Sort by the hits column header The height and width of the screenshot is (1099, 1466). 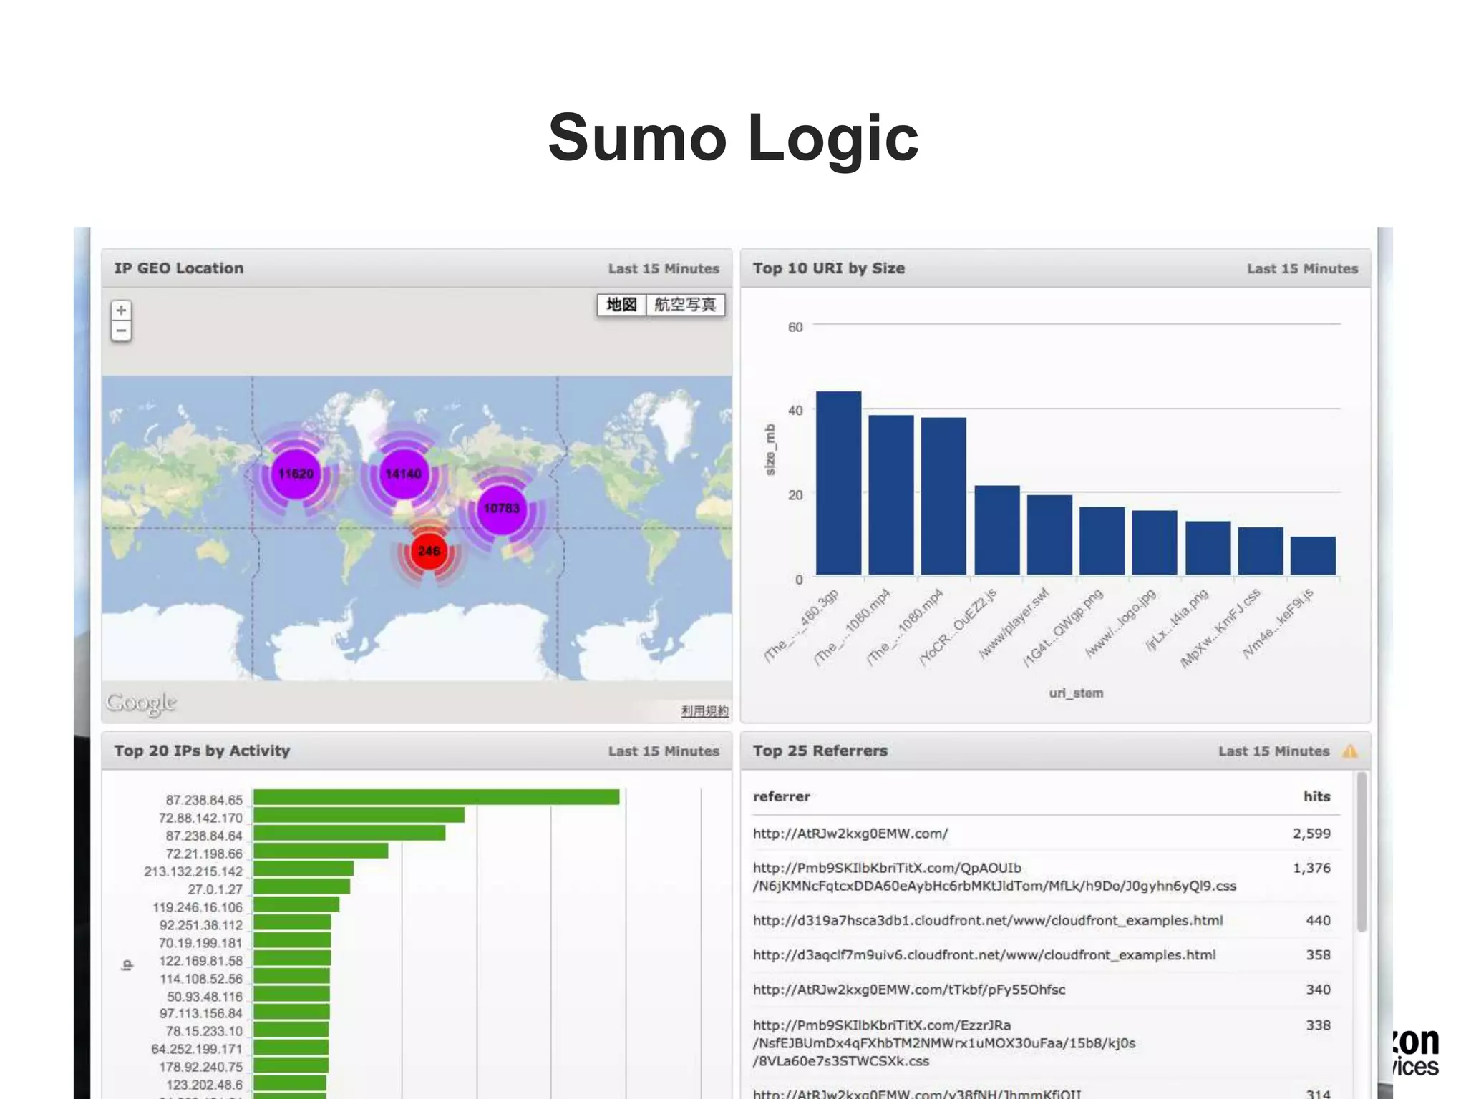(x=1316, y=796)
